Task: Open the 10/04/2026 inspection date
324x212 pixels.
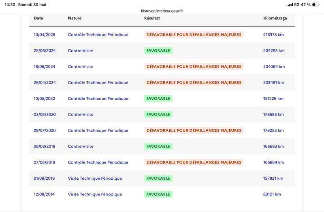Action: pos(45,35)
